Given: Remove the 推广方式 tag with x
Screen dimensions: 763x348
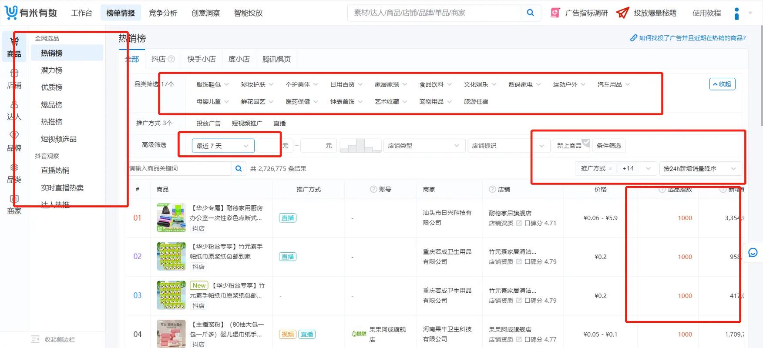Looking at the screenshot, I should (610, 169).
